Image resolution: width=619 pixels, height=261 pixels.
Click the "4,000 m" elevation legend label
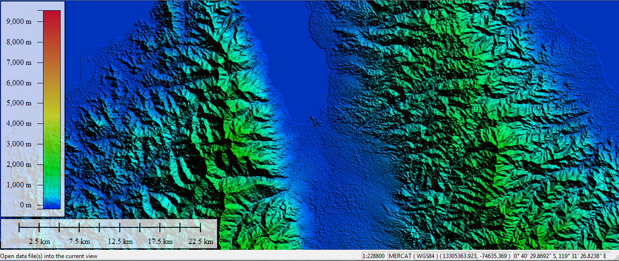[20, 123]
